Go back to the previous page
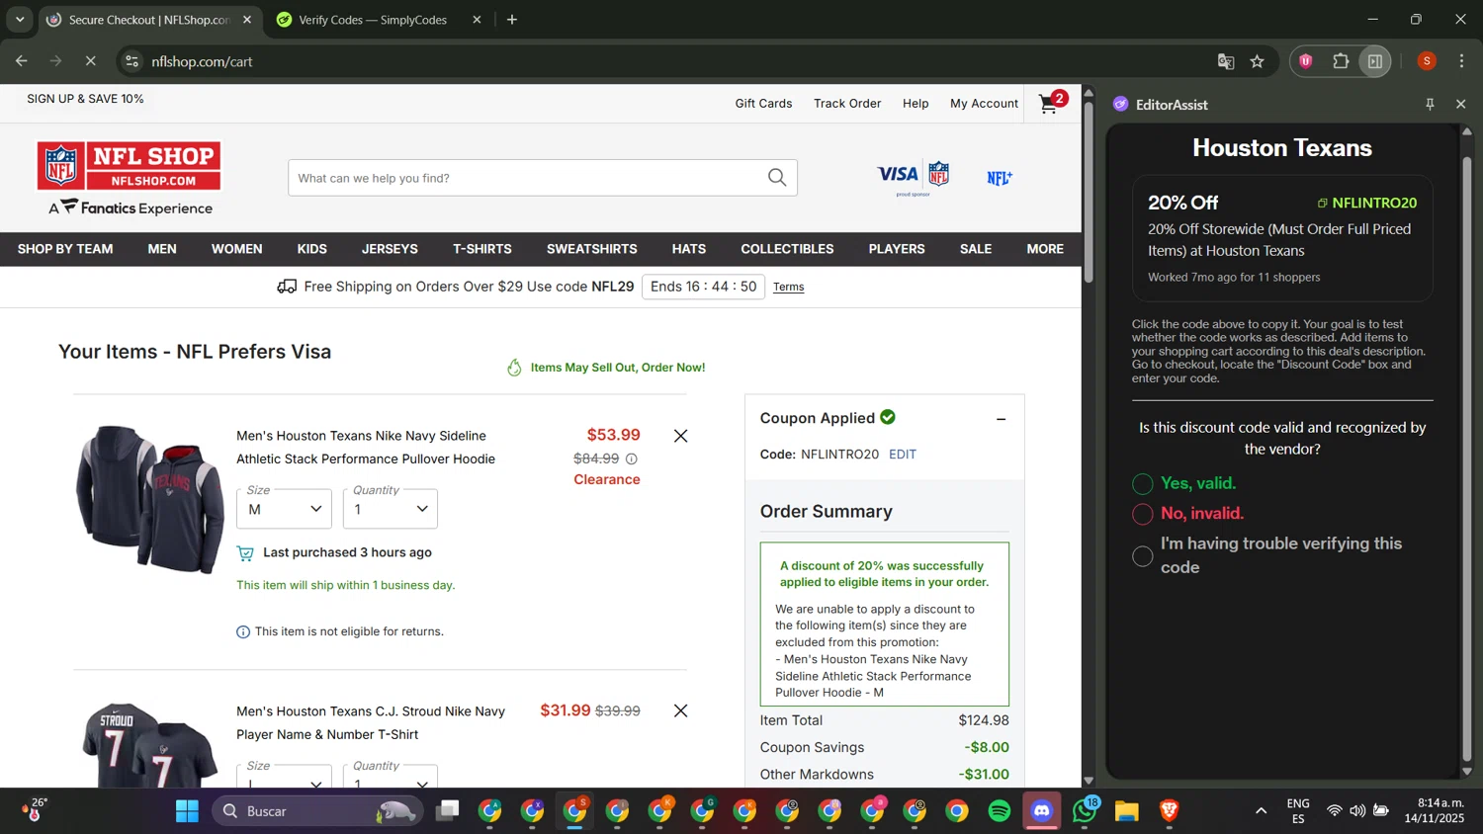Viewport: 1483px width, 834px height. 22,61
